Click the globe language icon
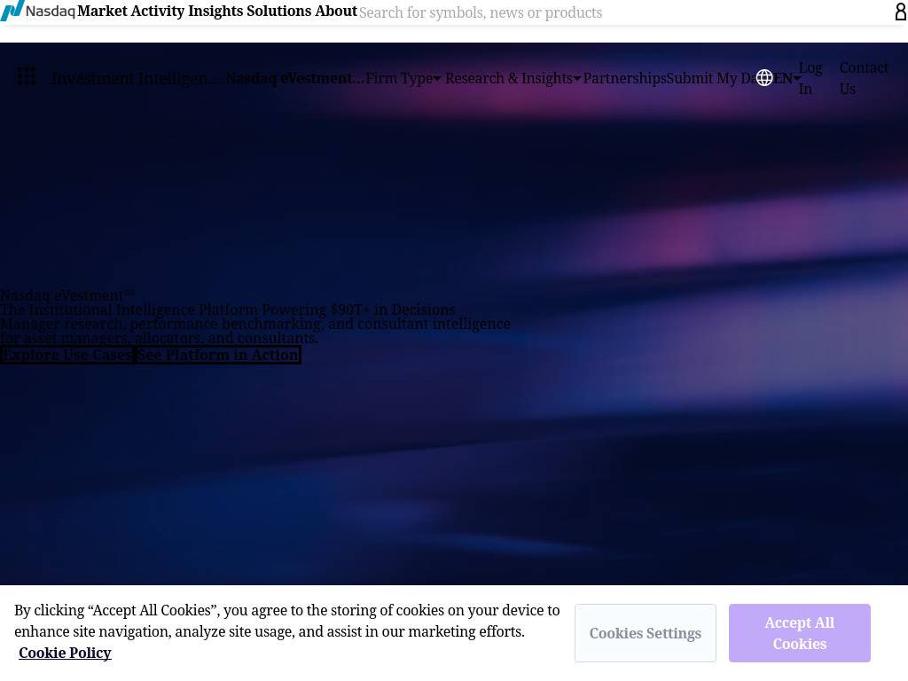Screen dimensions: 908x681 coord(763,78)
